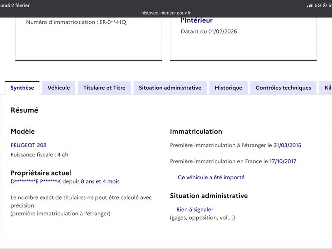This screenshot has width=332, height=249.
Task: Tap the histovec.interieur.gouv.fr address bar
Action: click(166, 13)
